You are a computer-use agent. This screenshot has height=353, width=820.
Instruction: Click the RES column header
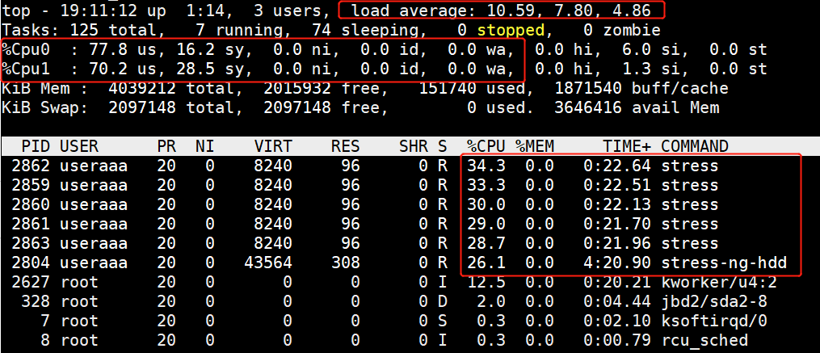tap(345, 145)
